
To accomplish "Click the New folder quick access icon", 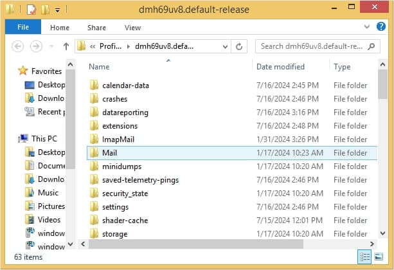I will [x=45, y=10].
